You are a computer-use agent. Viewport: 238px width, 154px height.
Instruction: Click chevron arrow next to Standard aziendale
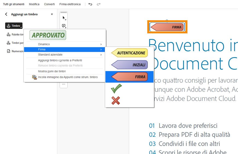101,55
